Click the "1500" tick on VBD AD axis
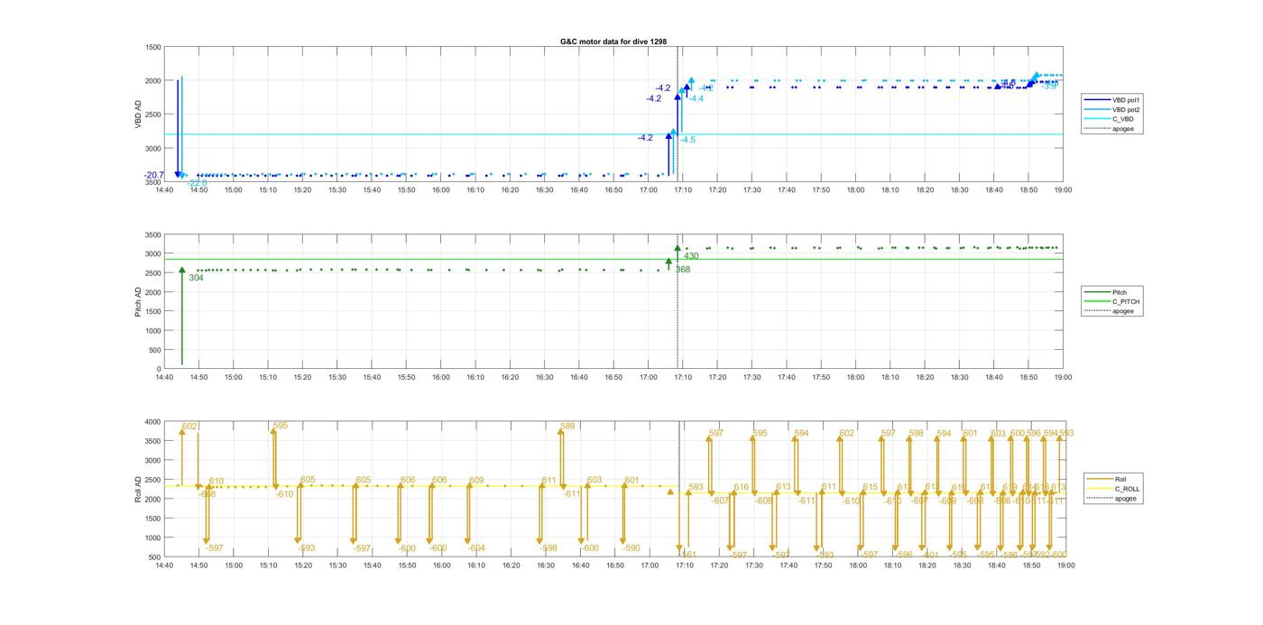This screenshot has height=625, width=1263. (153, 47)
